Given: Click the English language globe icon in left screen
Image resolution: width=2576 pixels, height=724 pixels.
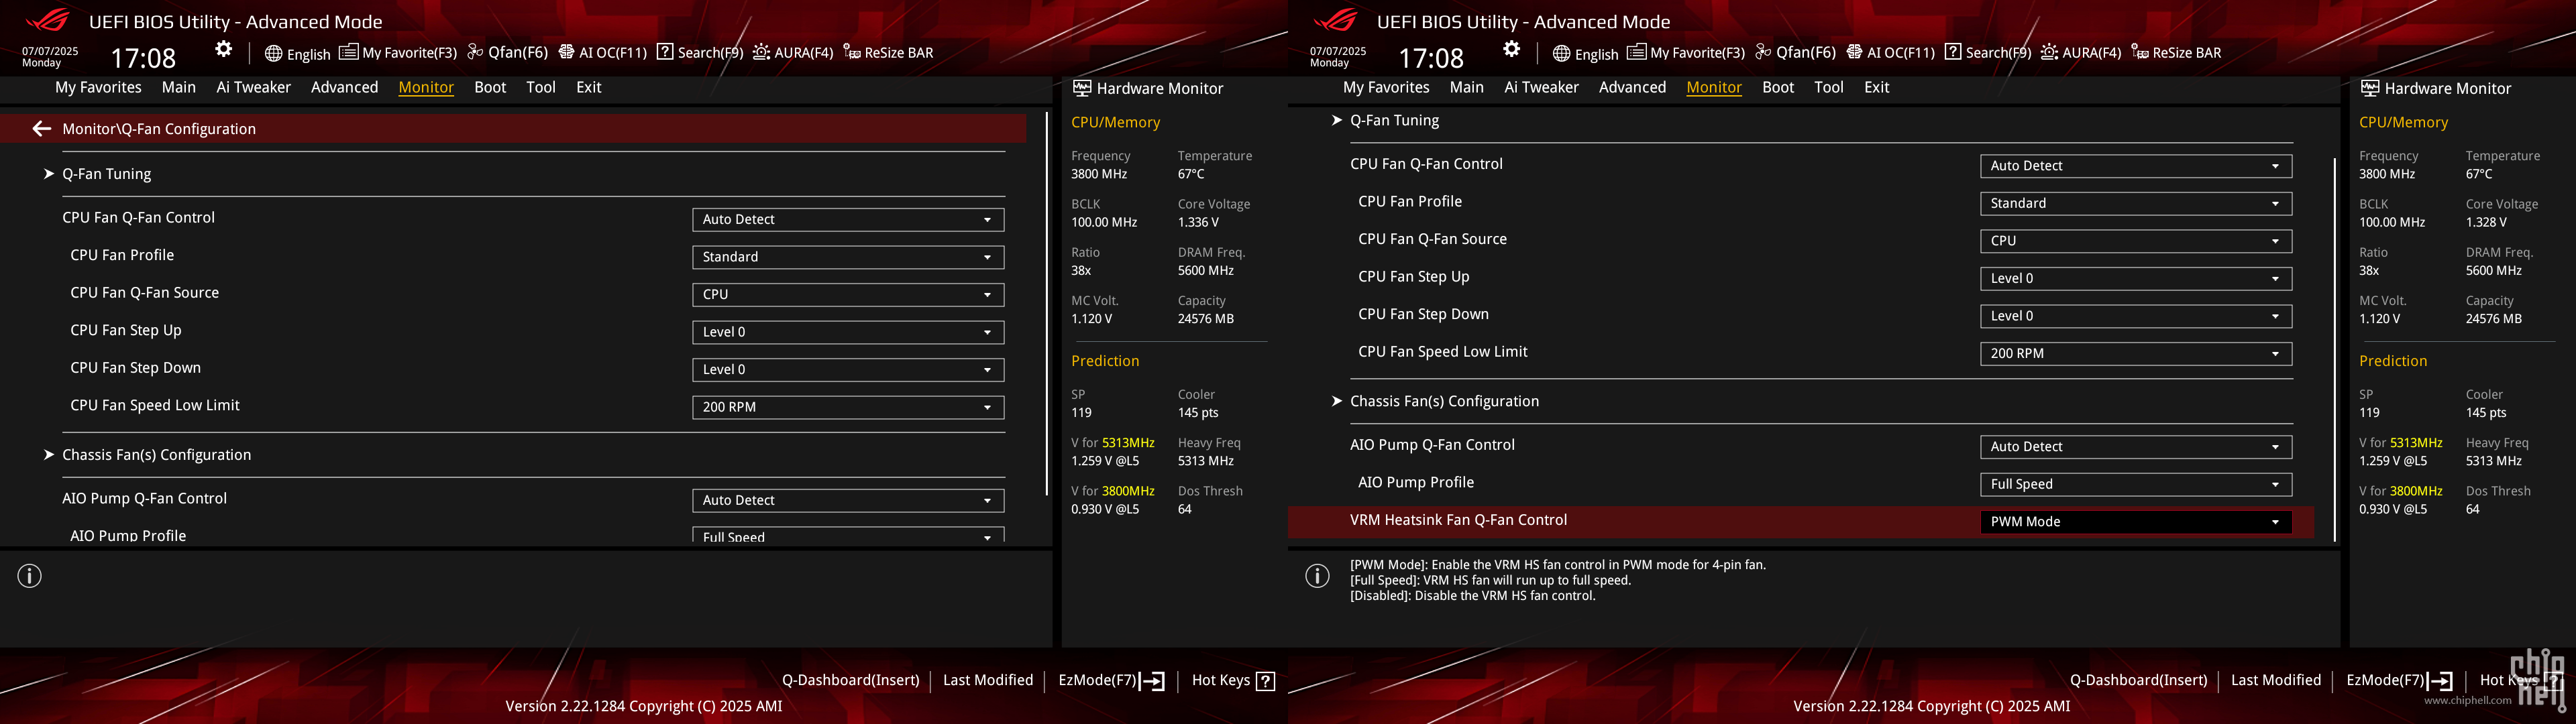Looking at the screenshot, I should pos(273,54).
